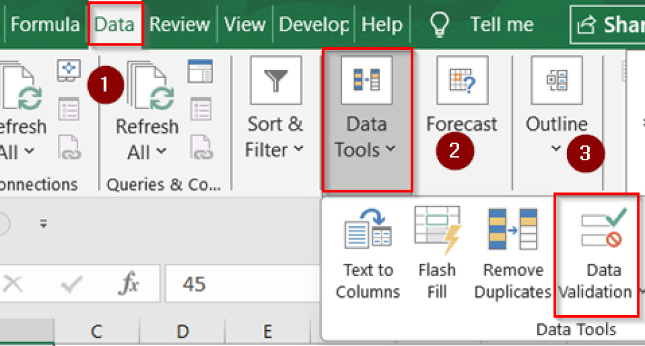Open the Help tab
The image size is (645, 346).
click(382, 25)
